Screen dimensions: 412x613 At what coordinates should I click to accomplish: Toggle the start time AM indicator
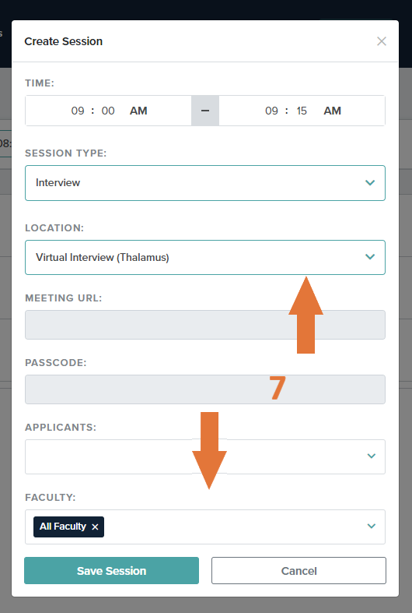[138, 111]
